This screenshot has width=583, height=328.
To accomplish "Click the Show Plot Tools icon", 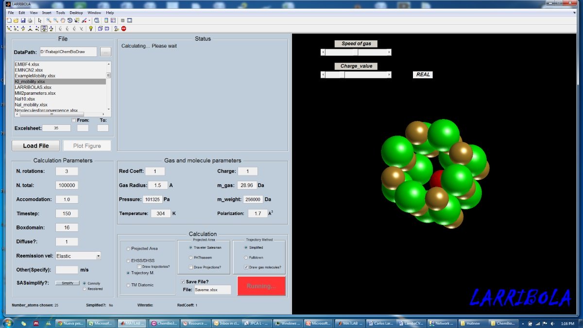I will (x=130, y=20).
